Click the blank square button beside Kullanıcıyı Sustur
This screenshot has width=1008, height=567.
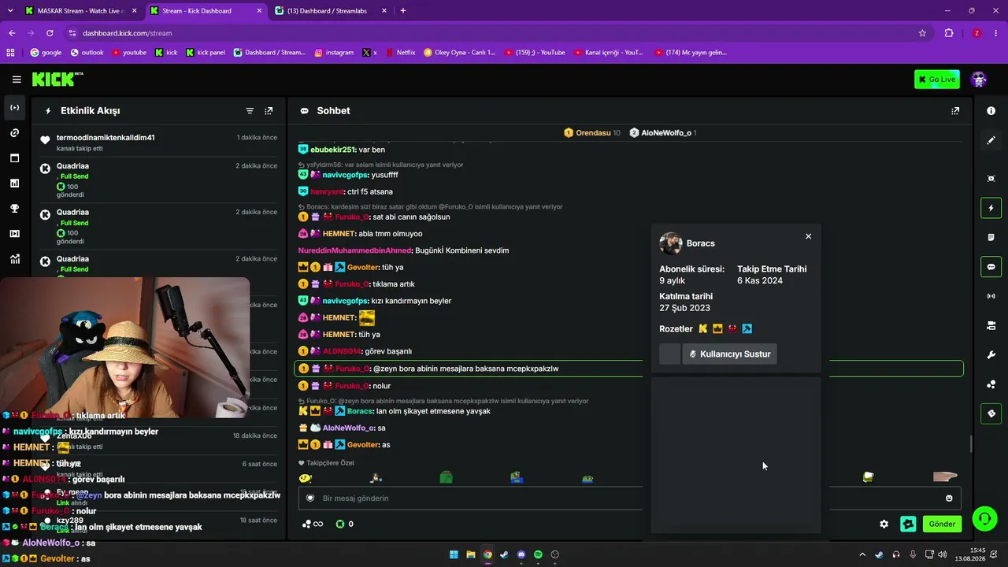click(x=669, y=354)
